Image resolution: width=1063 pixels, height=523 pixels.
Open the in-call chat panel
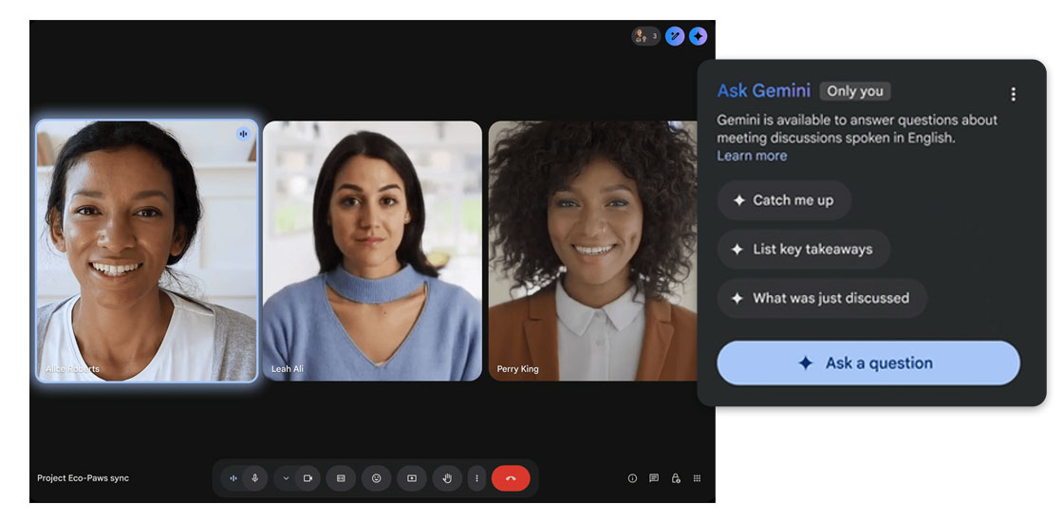point(654,478)
